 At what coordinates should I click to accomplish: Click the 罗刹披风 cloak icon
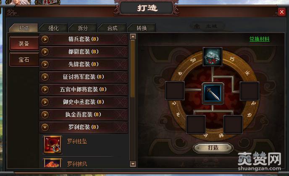click(53, 163)
